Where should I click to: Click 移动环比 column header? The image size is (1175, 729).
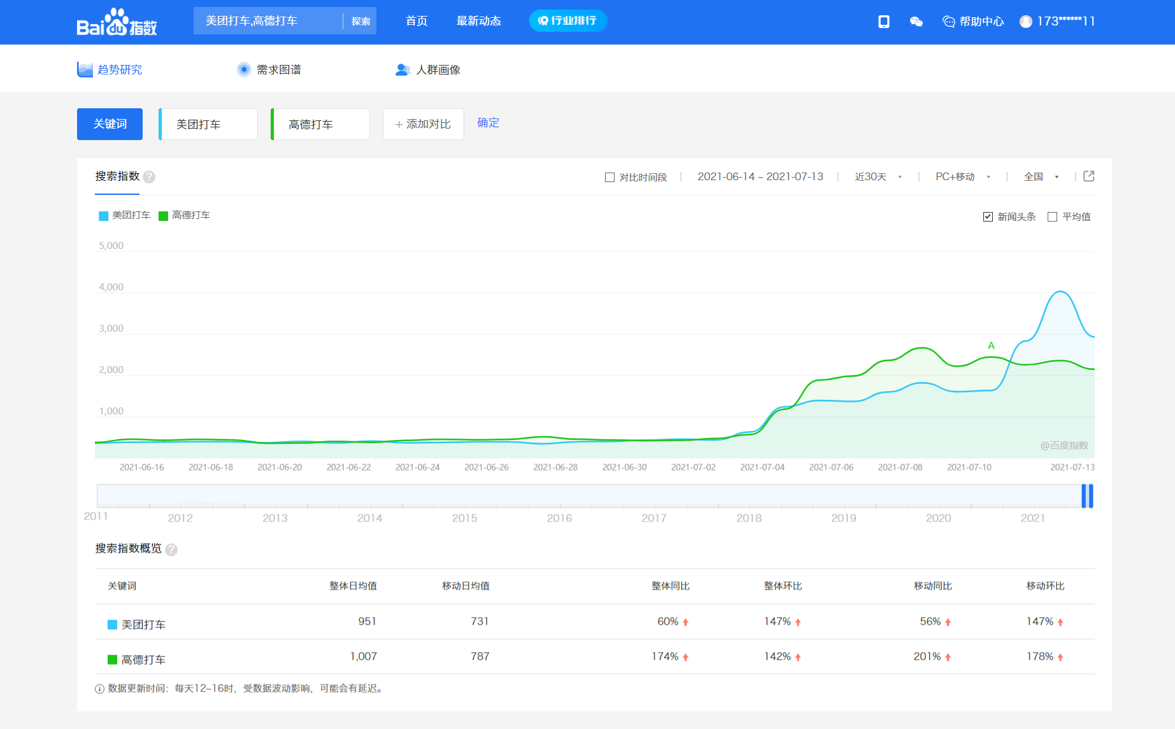point(1045,586)
